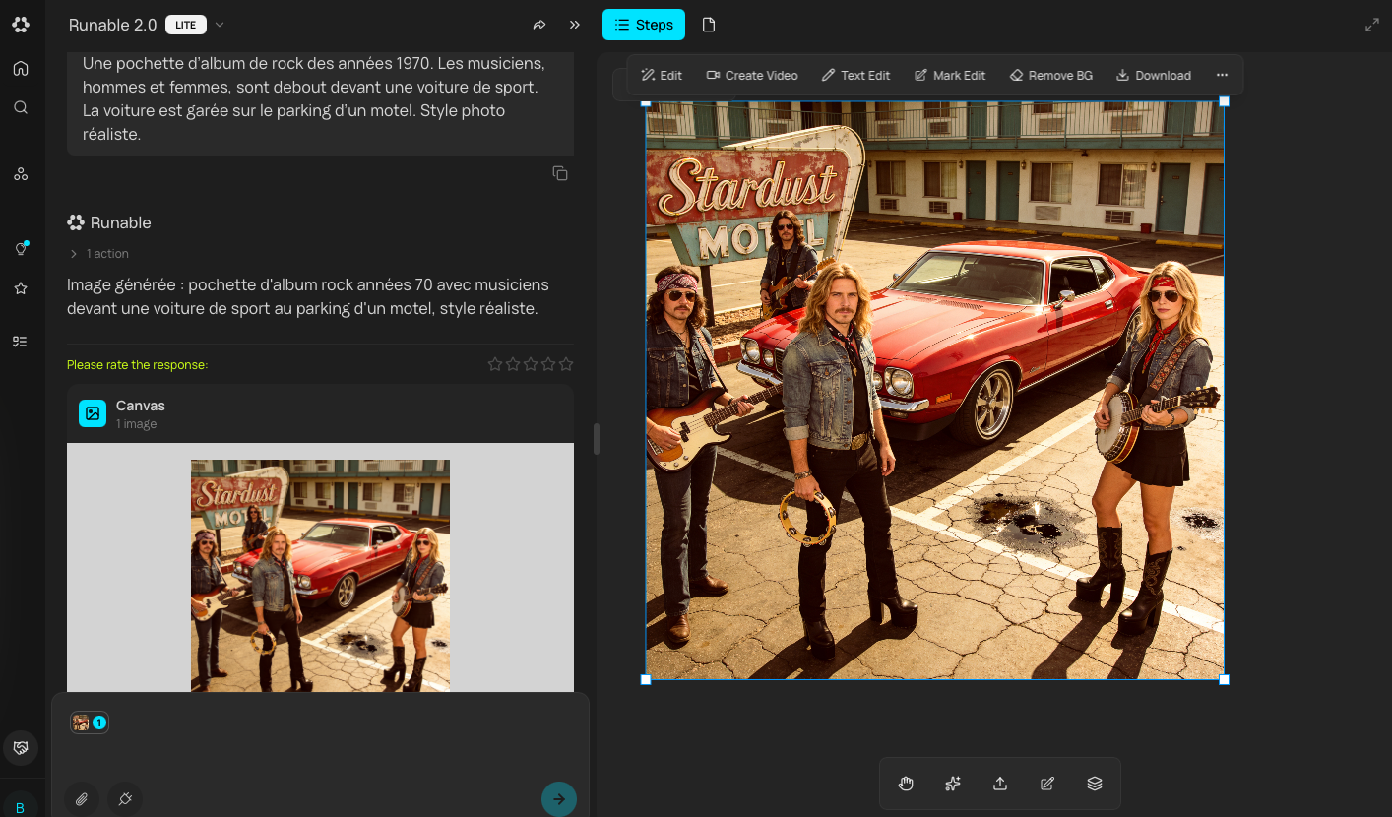The image size is (1392, 817).
Task: Click the layers icon in canvas toolbar
Action: coord(1095,784)
